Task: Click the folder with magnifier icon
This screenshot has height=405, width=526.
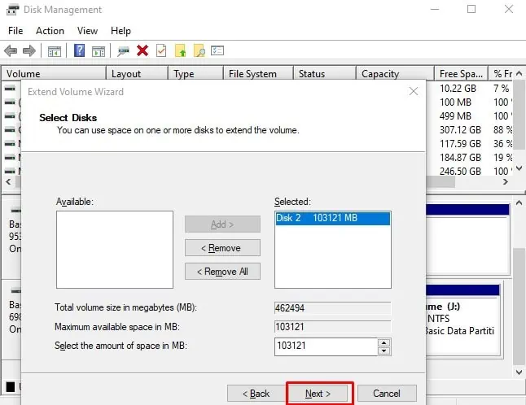Action: click(x=199, y=51)
